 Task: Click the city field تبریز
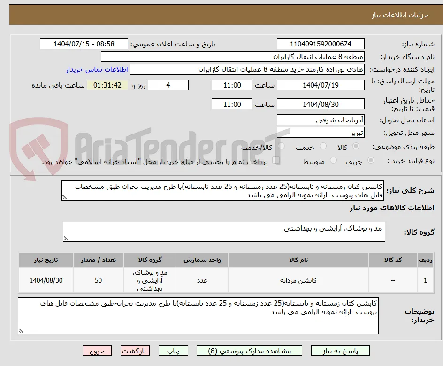pos(321,133)
